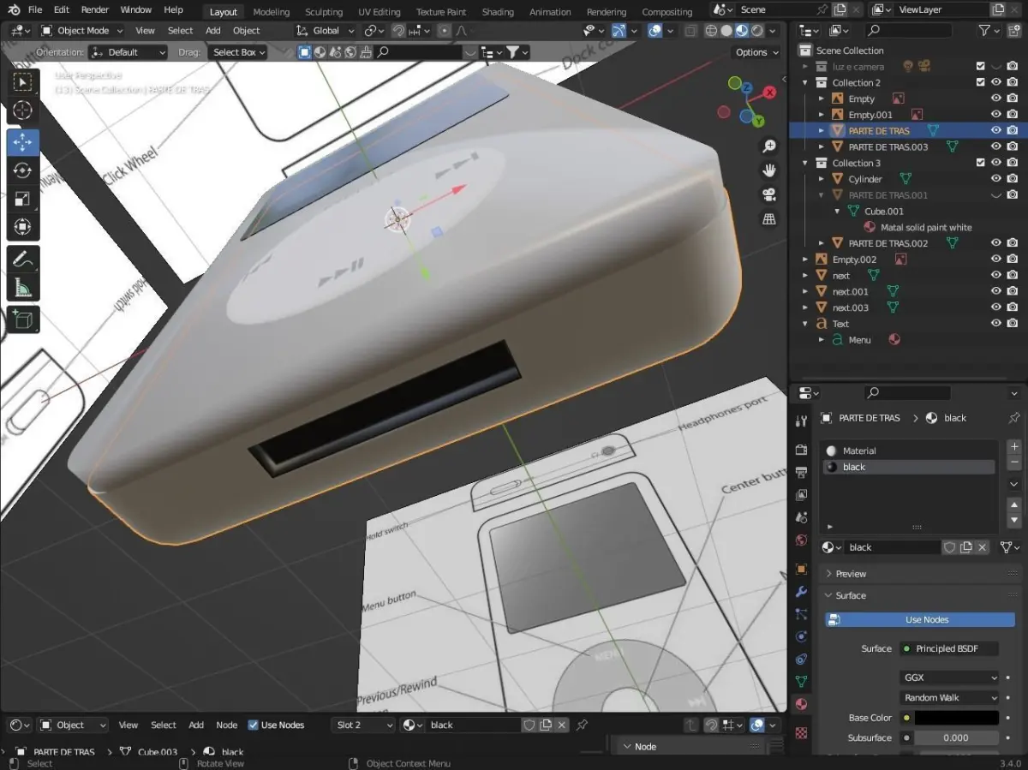Switch to the Modeling workspace tab

click(272, 12)
